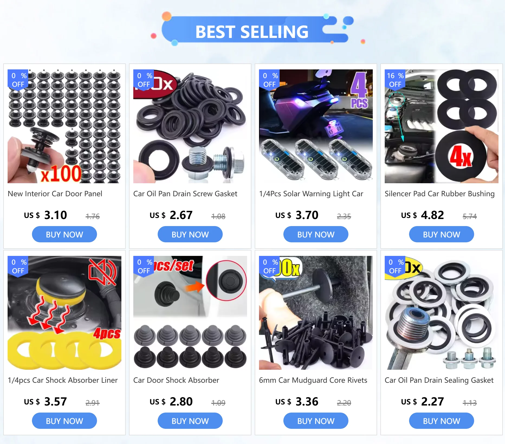Open the New Interior Car Door Panel image
Image resolution: width=505 pixels, height=444 pixels.
(64, 126)
